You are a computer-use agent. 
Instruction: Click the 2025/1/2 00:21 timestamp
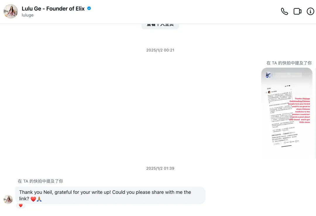(x=160, y=50)
